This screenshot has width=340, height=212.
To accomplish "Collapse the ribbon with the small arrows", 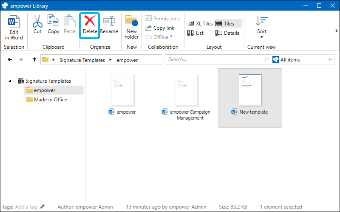I will click(x=336, y=31).
